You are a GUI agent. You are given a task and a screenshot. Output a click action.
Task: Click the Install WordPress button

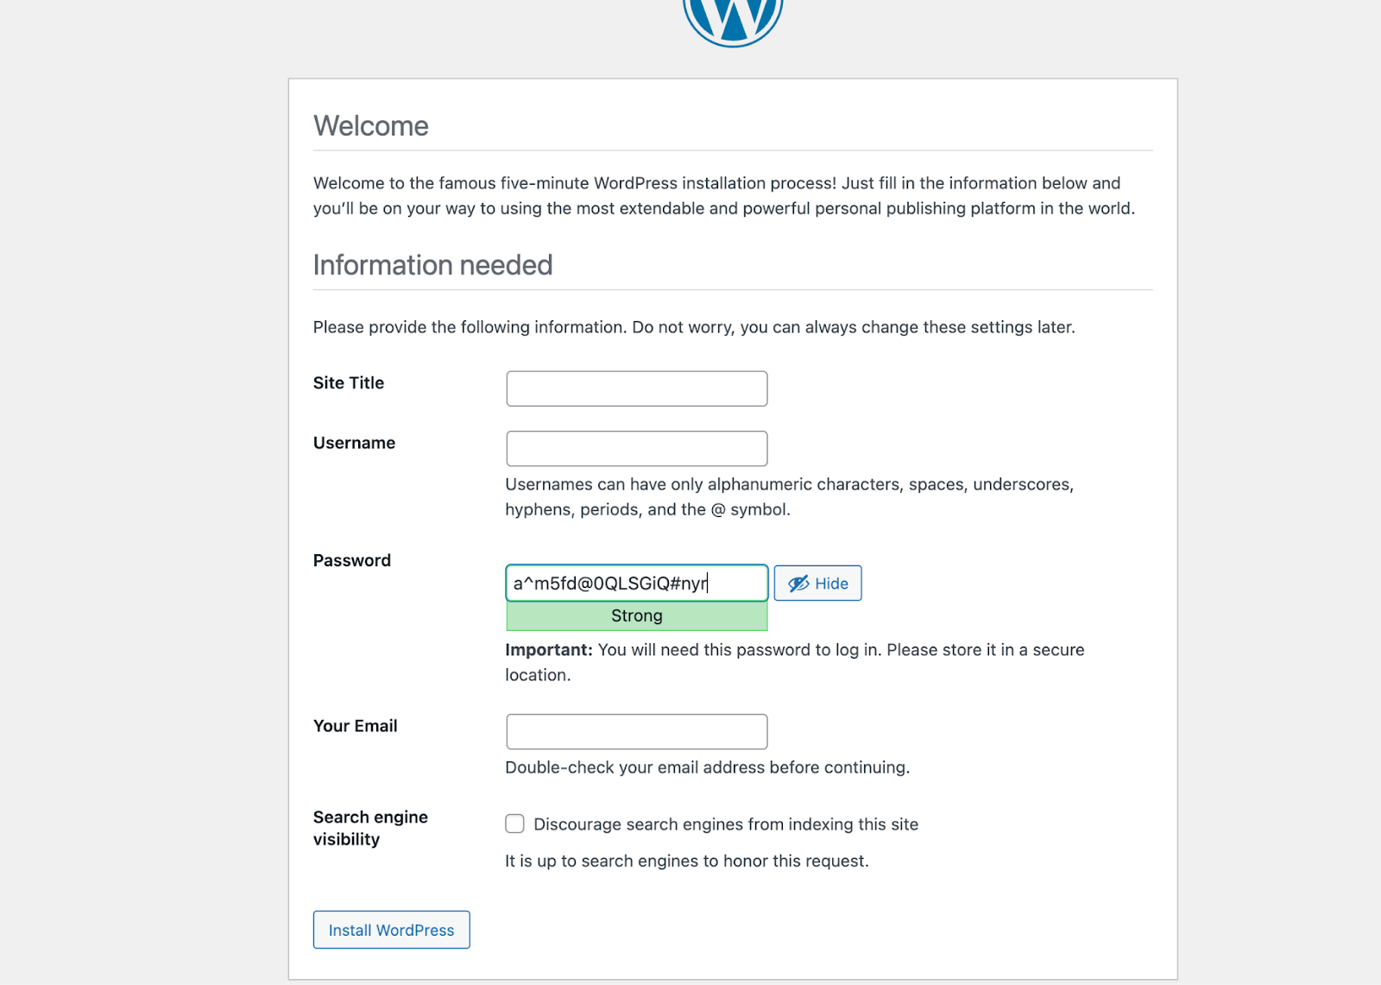[x=390, y=930]
